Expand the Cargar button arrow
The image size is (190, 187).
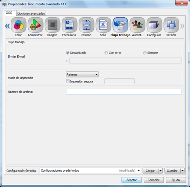point(161,170)
